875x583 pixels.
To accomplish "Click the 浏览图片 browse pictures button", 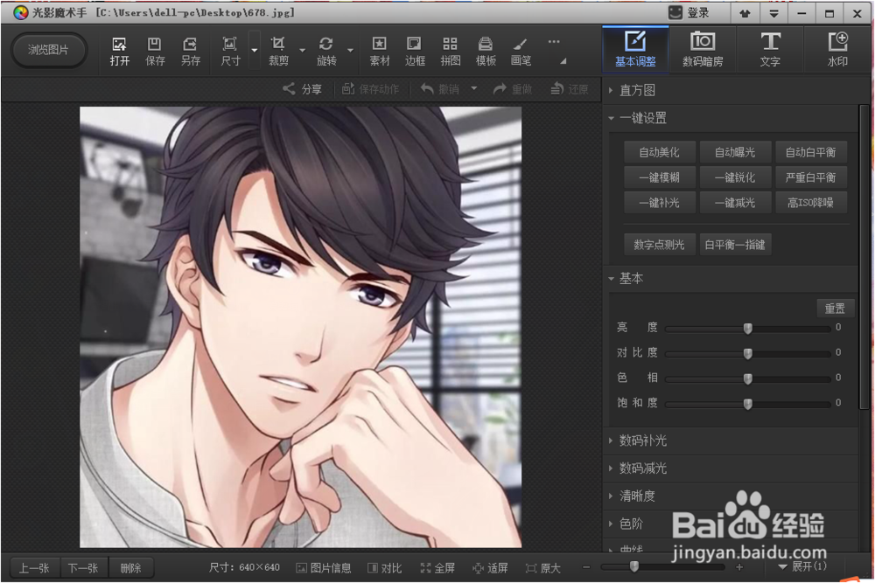I will click(48, 50).
